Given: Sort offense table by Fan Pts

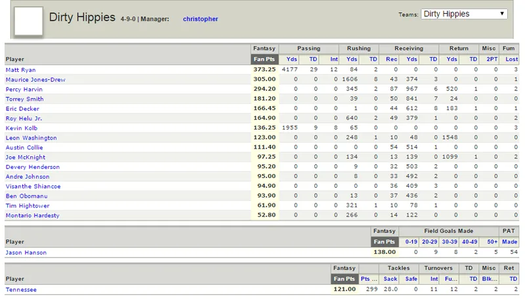Looking at the screenshot, I should 264,59.
